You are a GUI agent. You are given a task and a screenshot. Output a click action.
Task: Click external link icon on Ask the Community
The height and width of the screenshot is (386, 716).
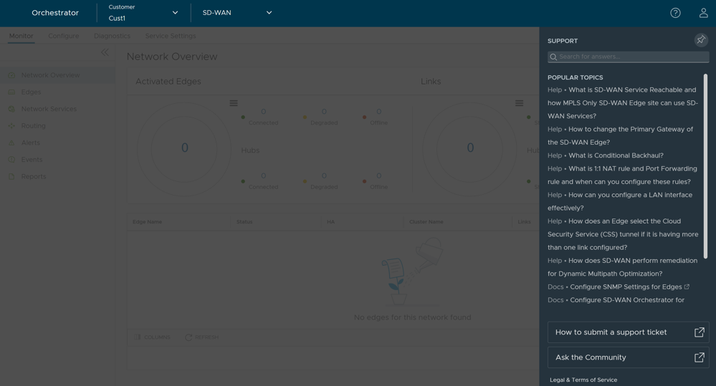(699, 357)
